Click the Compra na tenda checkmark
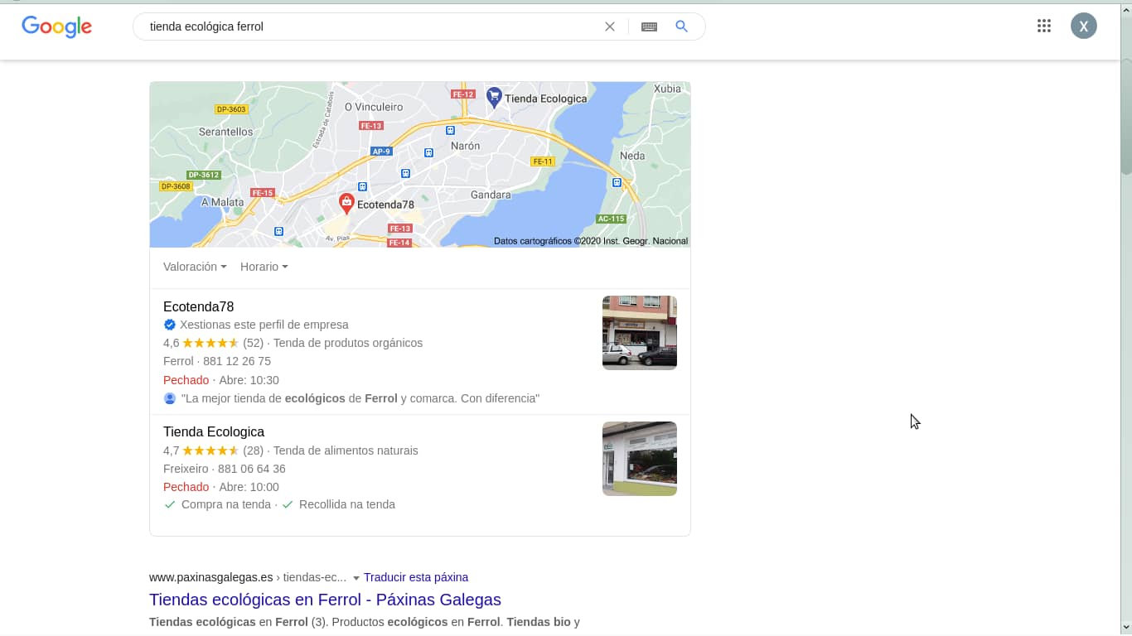Image resolution: width=1132 pixels, height=636 pixels. [x=170, y=504]
